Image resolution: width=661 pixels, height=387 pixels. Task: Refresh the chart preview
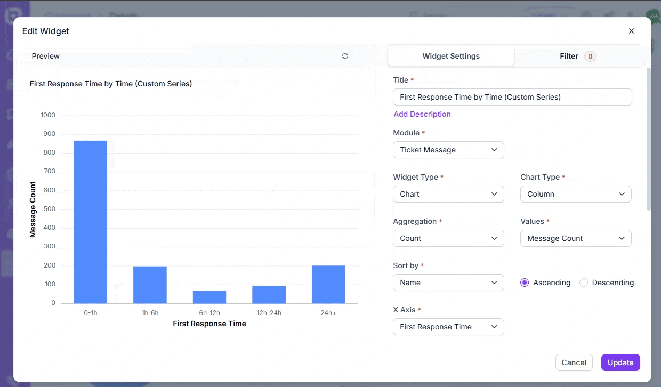[345, 55]
